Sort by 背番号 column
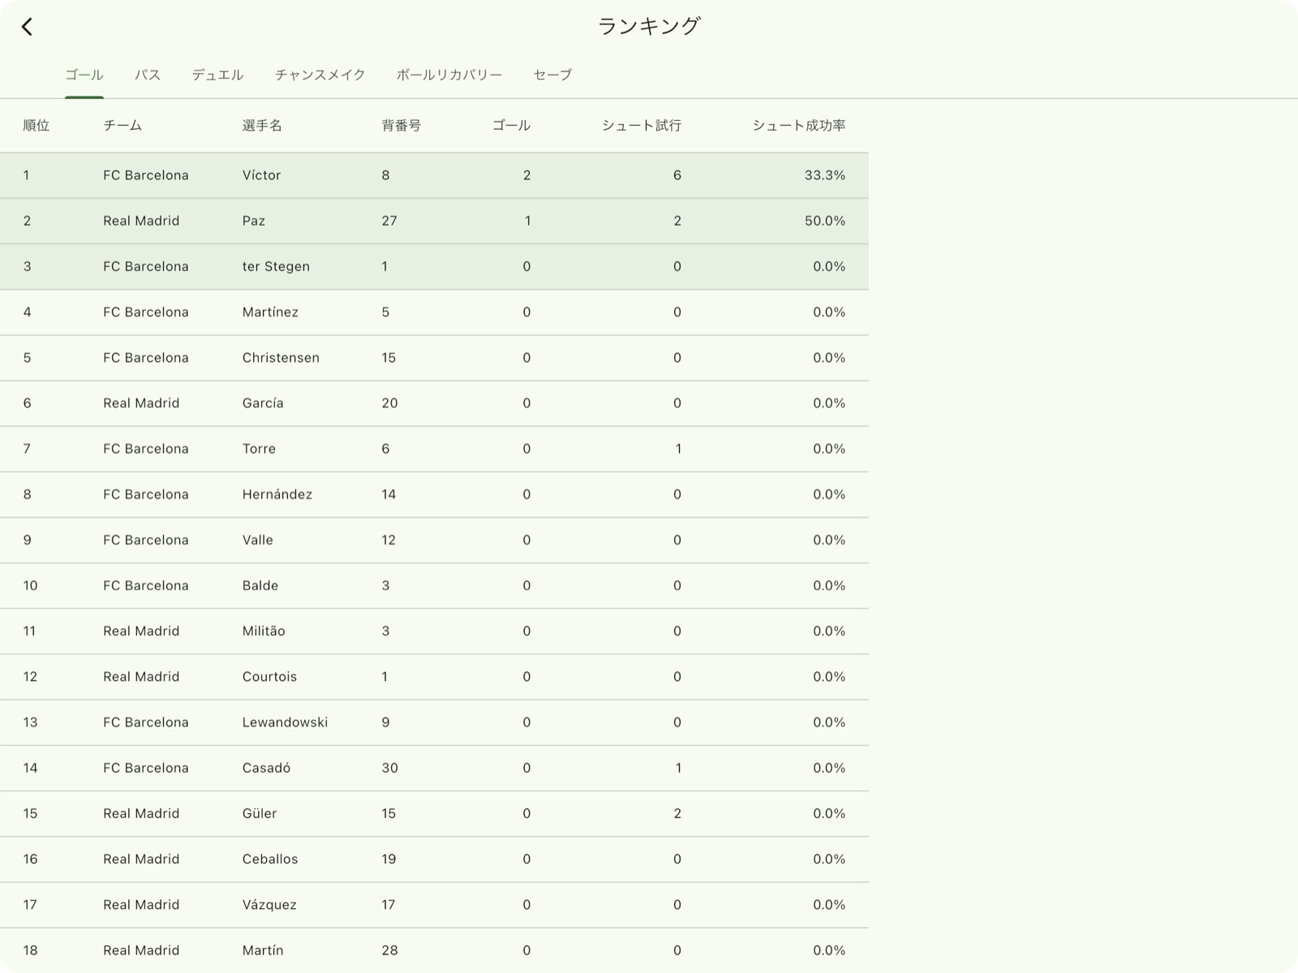Viewport: 1298px width, 973px height. 402,125
